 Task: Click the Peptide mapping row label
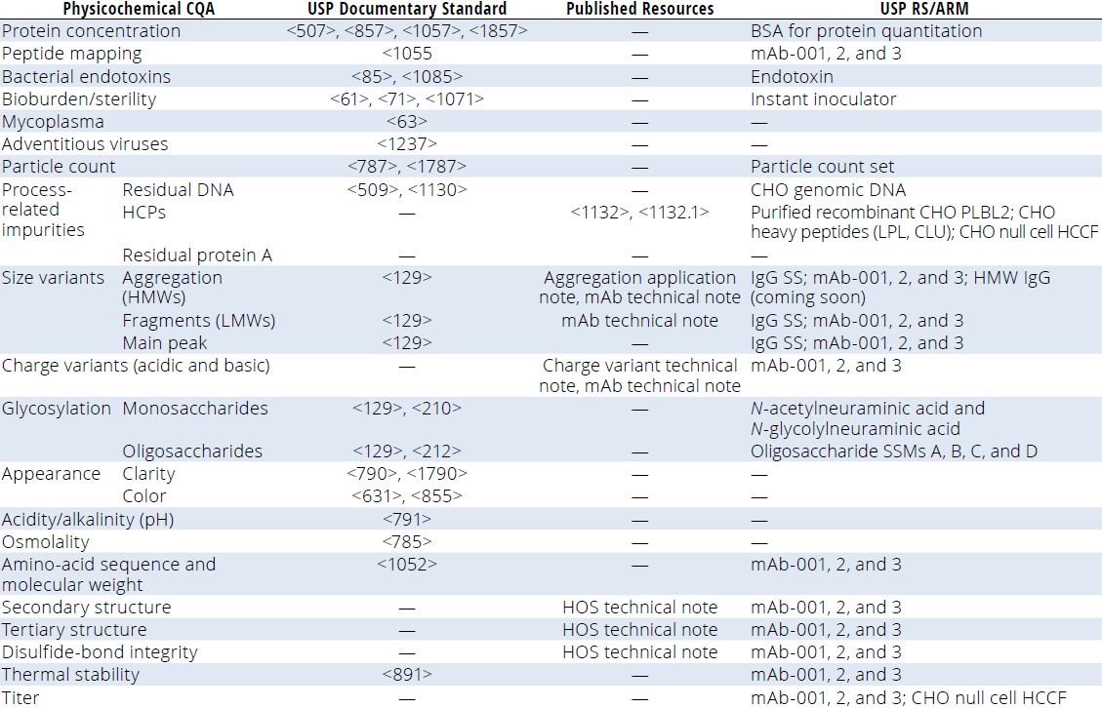pyautogui.click(x=71, y=54)
